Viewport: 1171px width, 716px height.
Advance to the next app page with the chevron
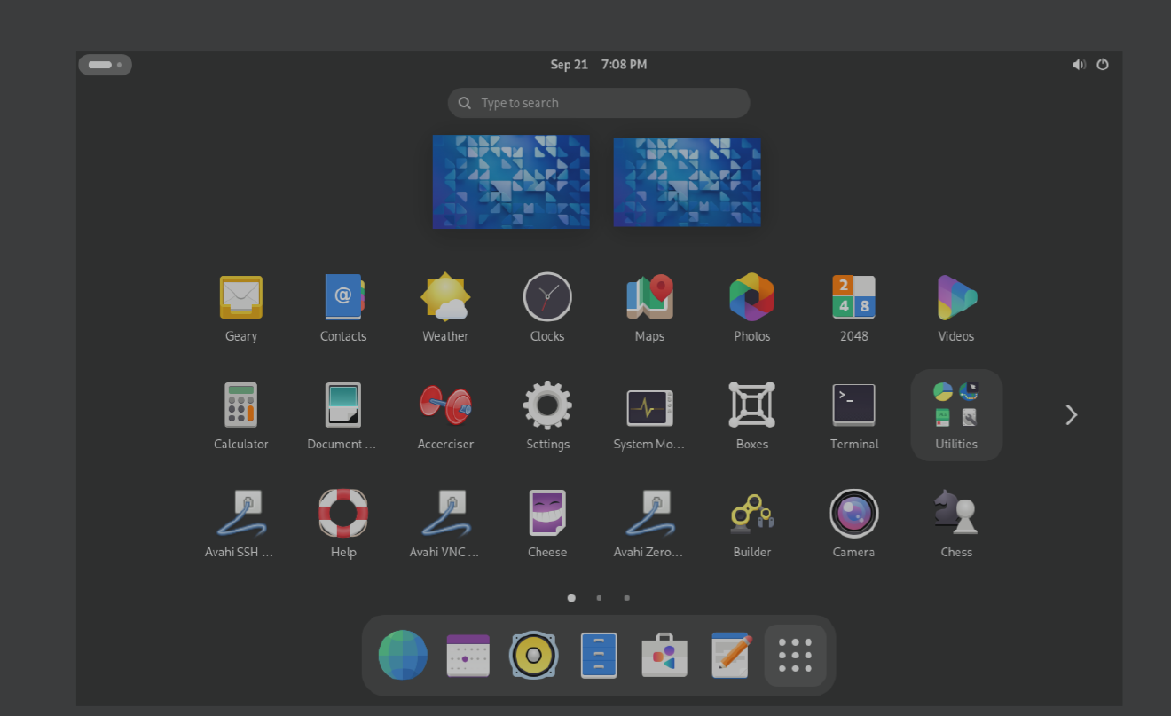[x=1071, y=414]
